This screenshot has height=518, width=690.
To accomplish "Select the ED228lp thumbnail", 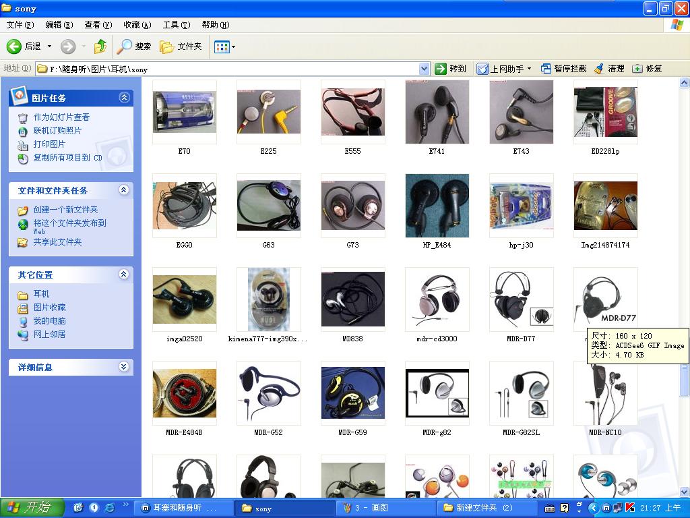I will pos(606,112).
